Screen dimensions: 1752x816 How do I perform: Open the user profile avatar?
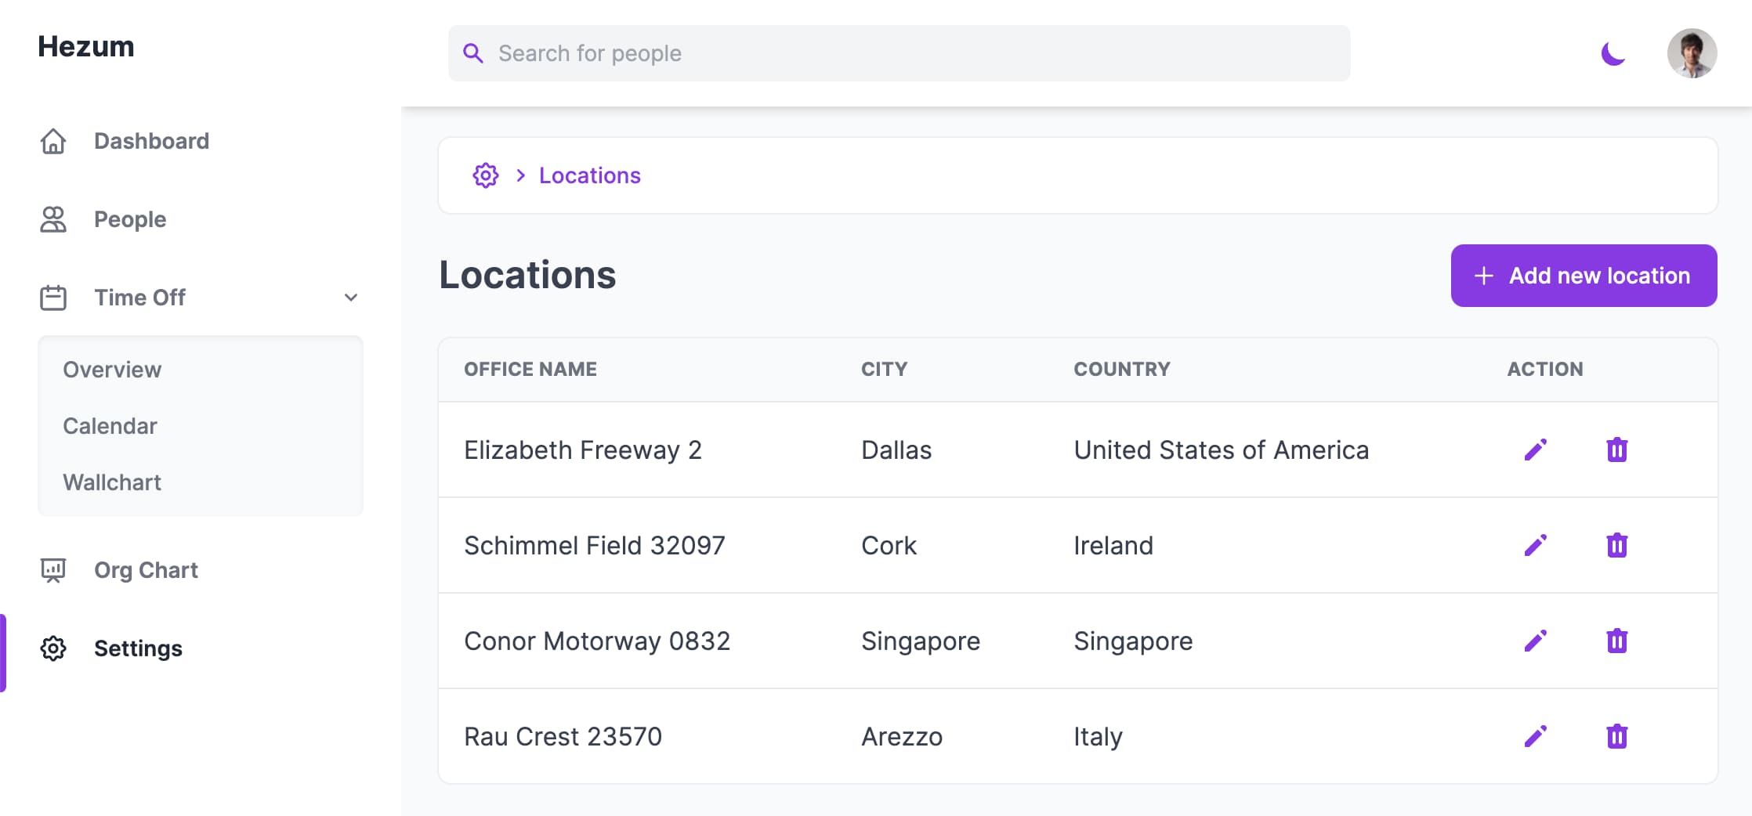point(1692,53)
